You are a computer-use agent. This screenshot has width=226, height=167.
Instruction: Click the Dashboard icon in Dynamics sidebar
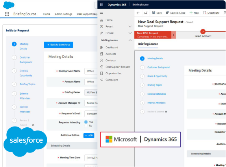pos(102,48)
